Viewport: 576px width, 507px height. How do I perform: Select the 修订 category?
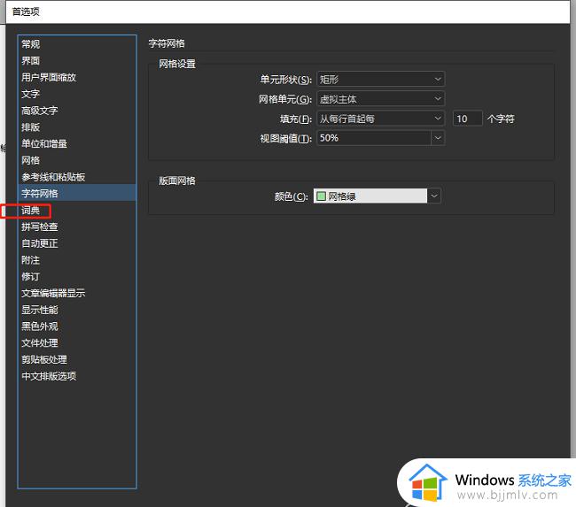[77, 277]
